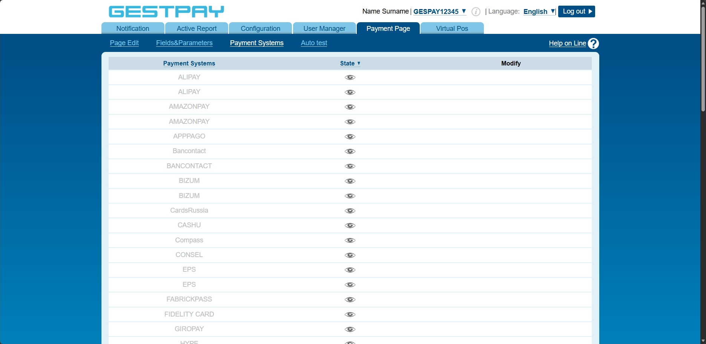
Task: Click the APPPAGO payment system name
Action: point(189,136)
